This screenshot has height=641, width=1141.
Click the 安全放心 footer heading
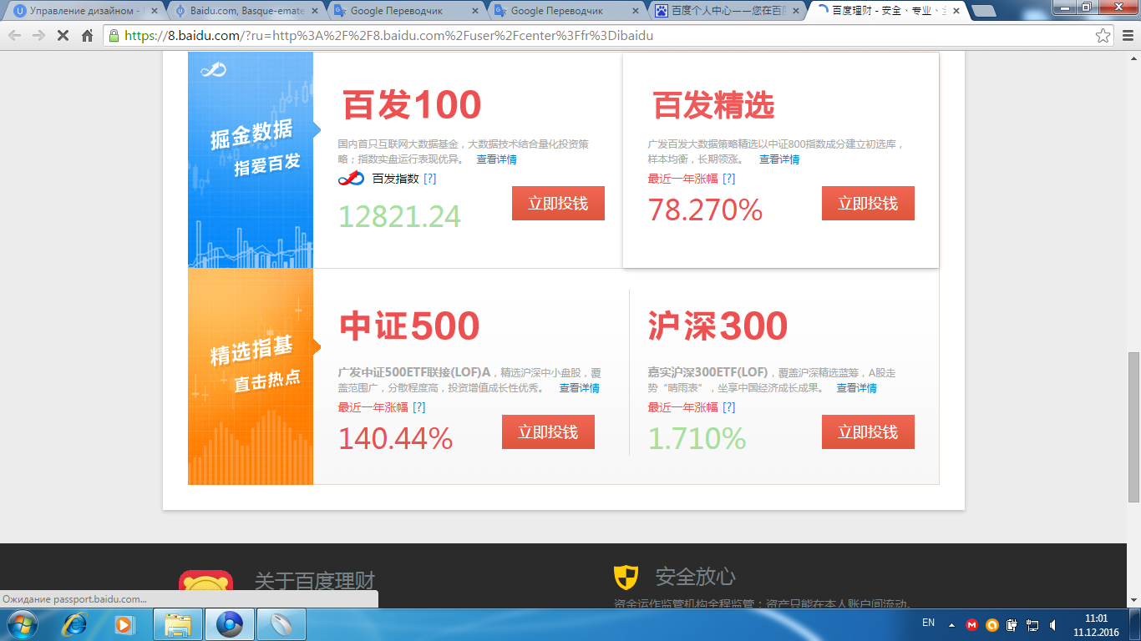pyautogui.click(x=695, y=577)
